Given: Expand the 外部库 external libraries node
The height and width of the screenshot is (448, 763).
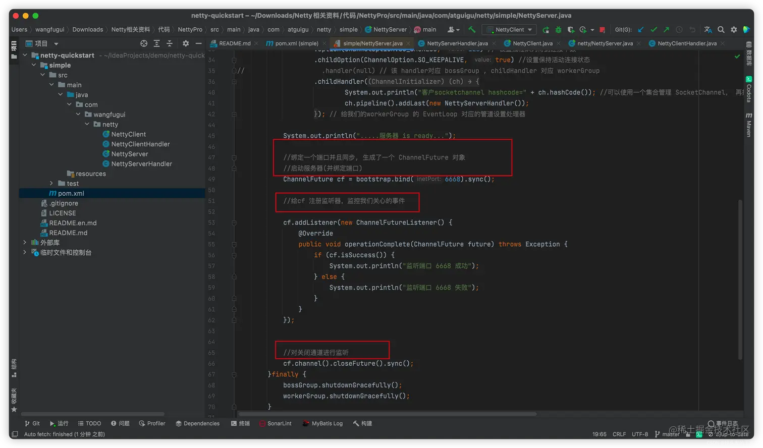Looking at the screenshot, I should 25,243.
